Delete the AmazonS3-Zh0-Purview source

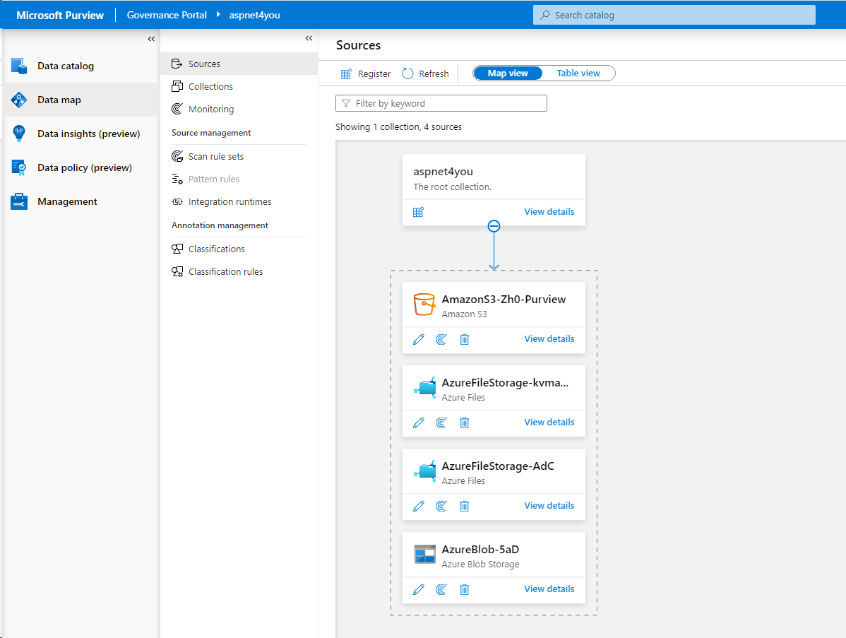[465, 339]
